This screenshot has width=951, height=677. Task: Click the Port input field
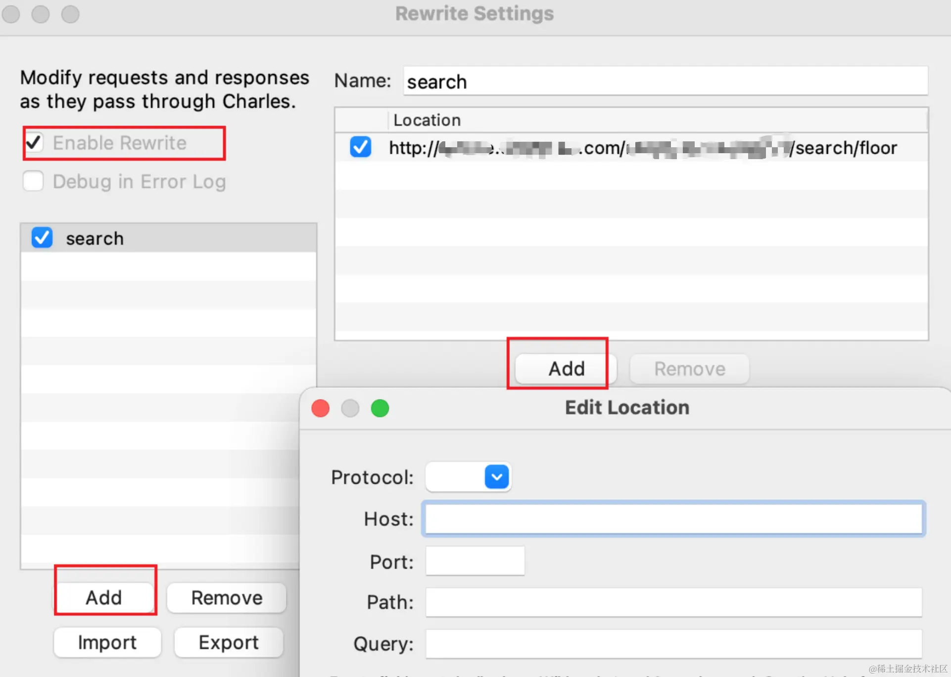point(475,561)
